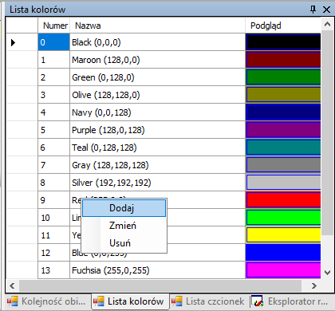Viewport: 335px width, 311px height.
Task: Click the horizontal scroll left arrow
Action: [x=12, y=285]
